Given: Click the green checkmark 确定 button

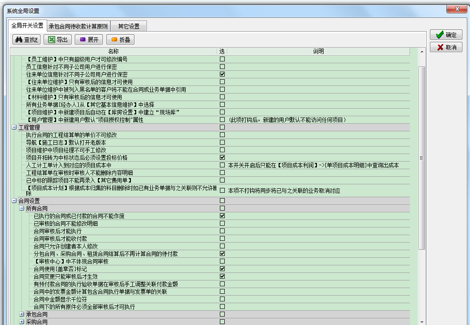Looking at the screenshot, I should click(x=446, y=35).
